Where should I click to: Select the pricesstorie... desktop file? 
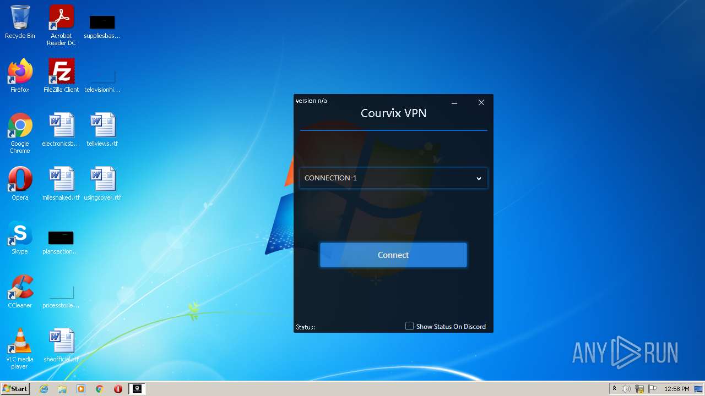[x=61, y=296]
